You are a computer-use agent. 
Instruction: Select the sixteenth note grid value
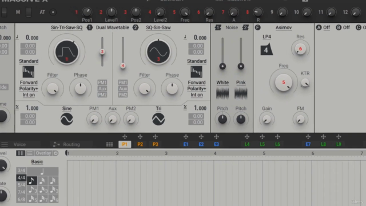[42, 181]
